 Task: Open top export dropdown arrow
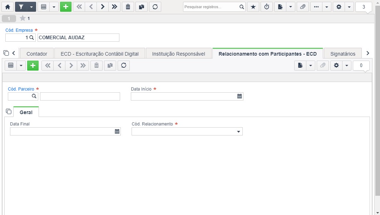click(x=291, y=7)
